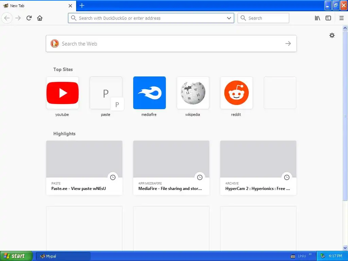Open the mediafire top site tile

tap(150, 93)
